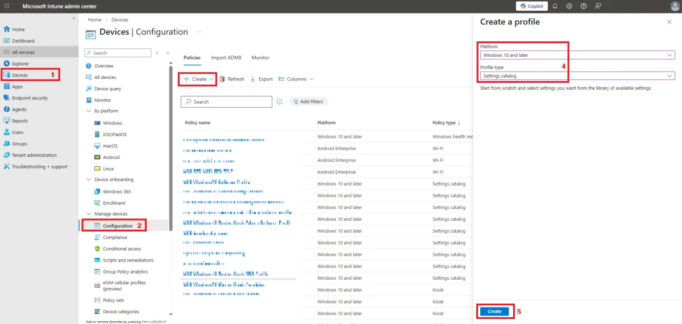Screen dimensions: 682x324
Task: Click the Copilot button in header
Action: 531,6
